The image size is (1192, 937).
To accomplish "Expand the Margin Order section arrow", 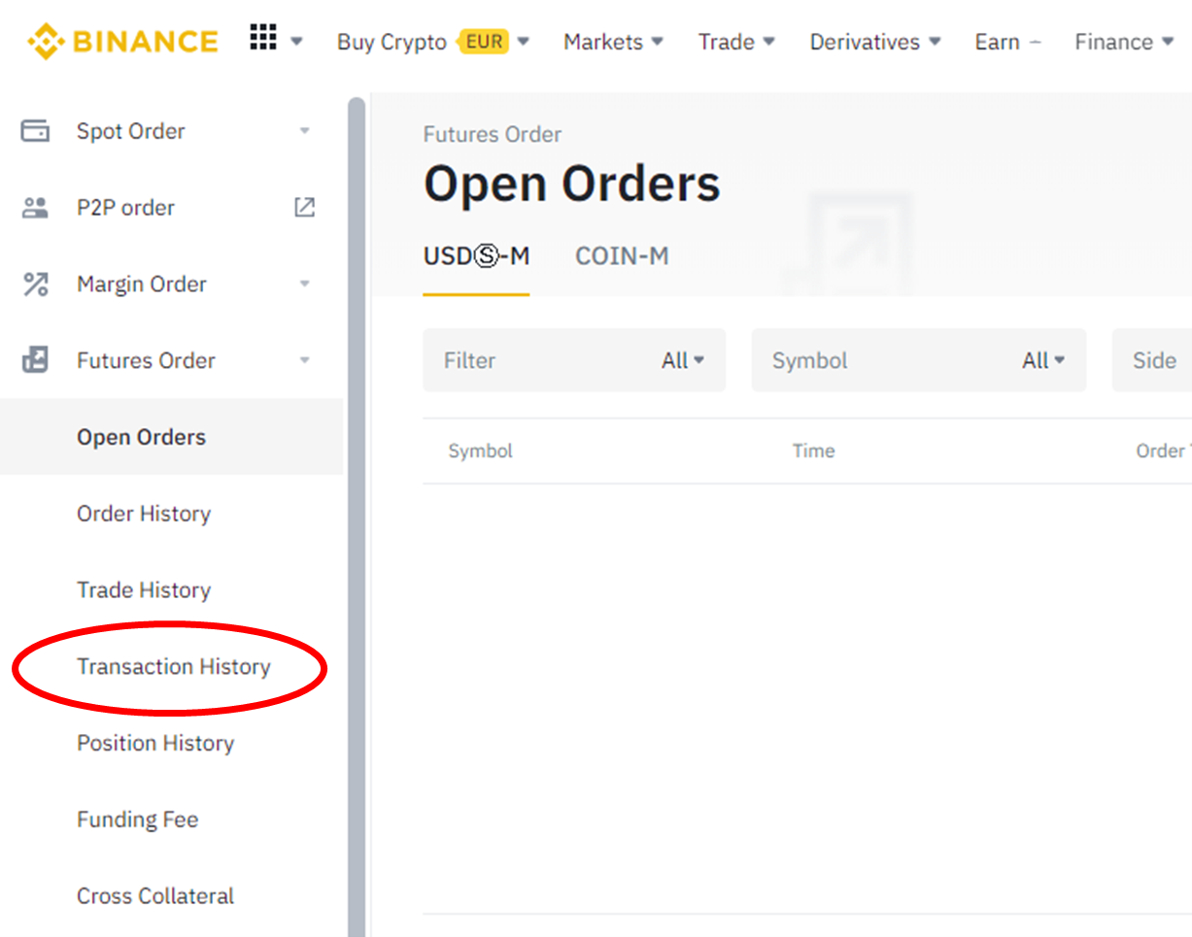I will [x=305, y=284].
